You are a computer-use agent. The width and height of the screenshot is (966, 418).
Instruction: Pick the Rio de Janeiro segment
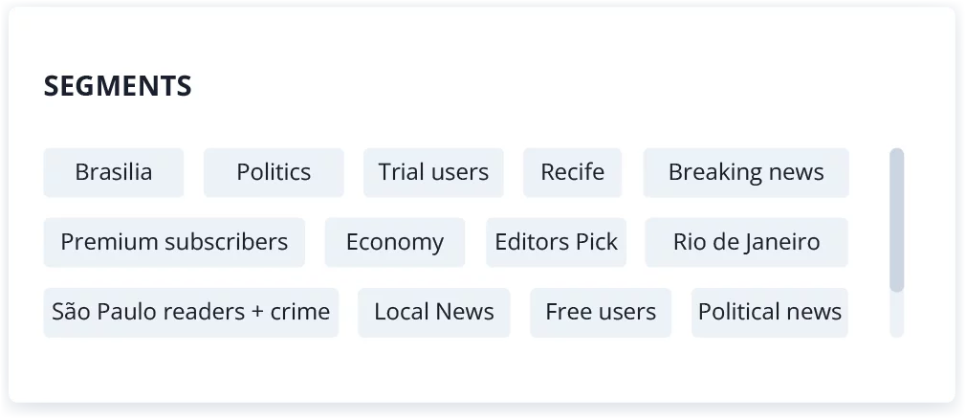point(746,242)
